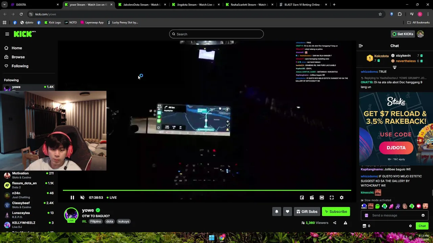Bookmark this page star icon
433x243 pixels.
[380, 14]
